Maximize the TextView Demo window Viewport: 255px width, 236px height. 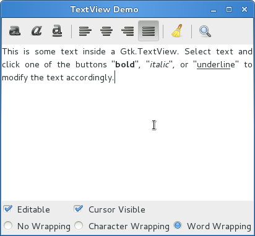coord(229,9)
